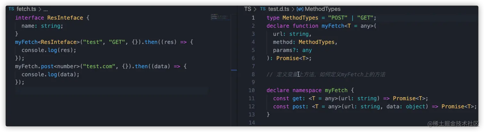Open the MethodTypes symbol breadcrumb

tap(323, 9)
